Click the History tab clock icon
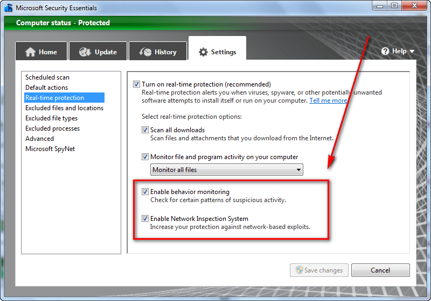The height and width of the screenshot is (301, 431). point(145,52)
